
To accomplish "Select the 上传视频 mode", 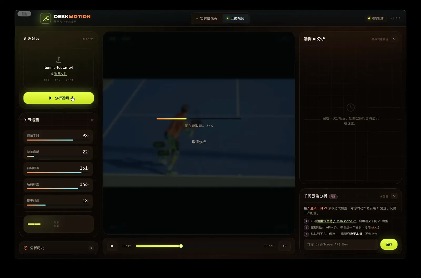I will (x=235, y=18).
